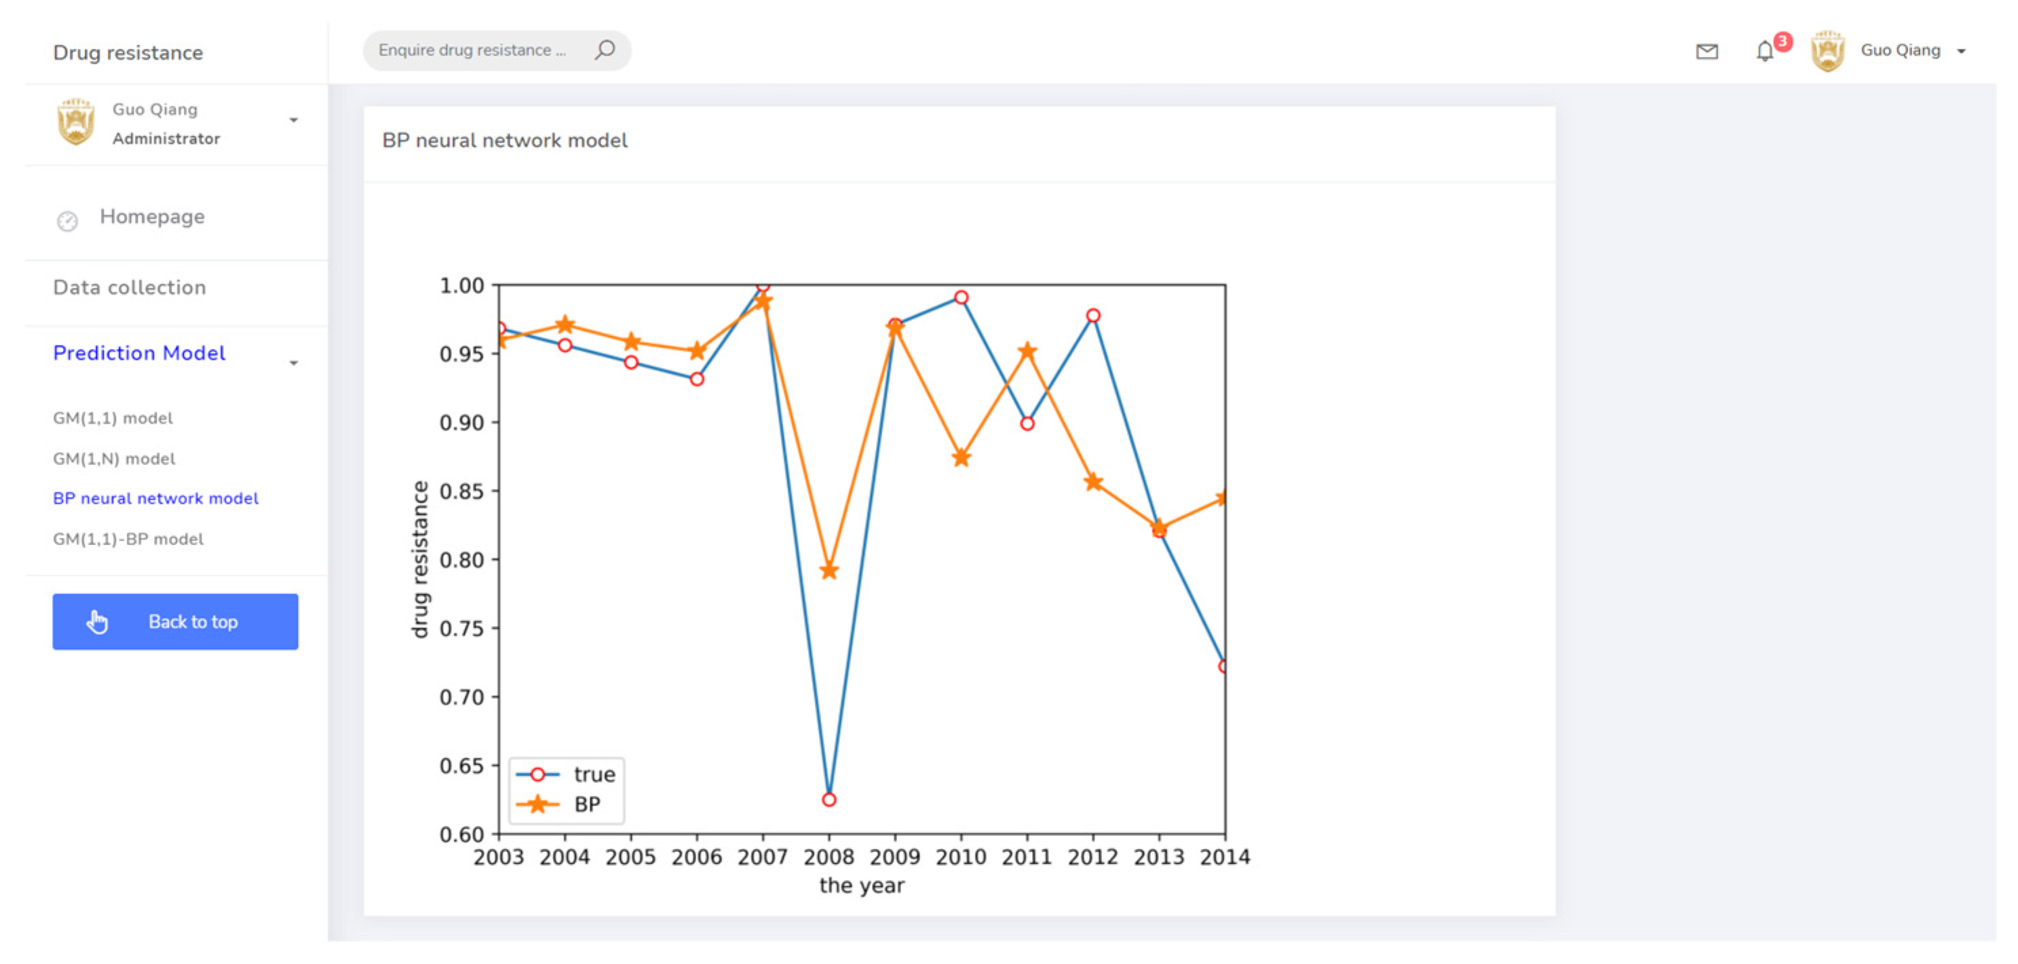Viewport: 2018px width, 964px height.
Task: Click the hand pointer icon in Back to top
Action: [x=97, y=621]
